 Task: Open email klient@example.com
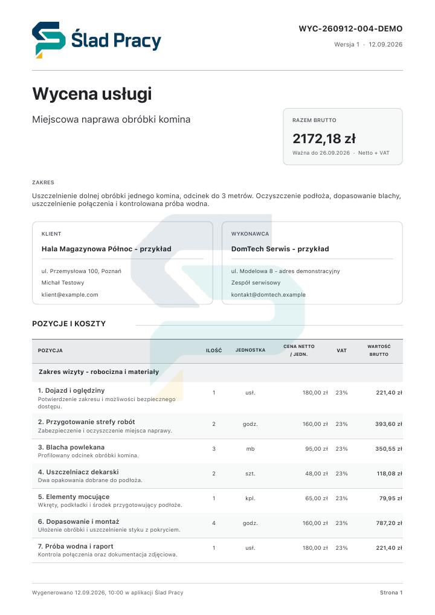tap(70, 295)
